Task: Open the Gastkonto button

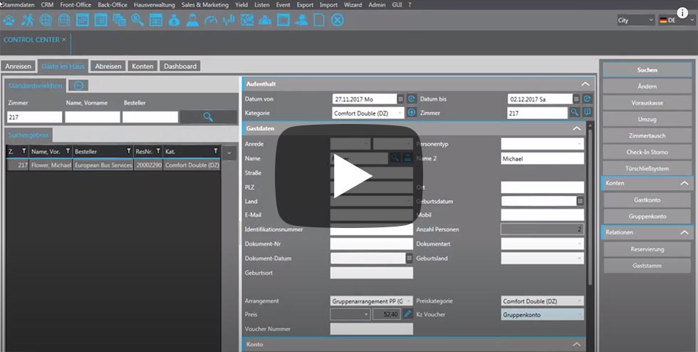Action: click(x=647, y=200)
